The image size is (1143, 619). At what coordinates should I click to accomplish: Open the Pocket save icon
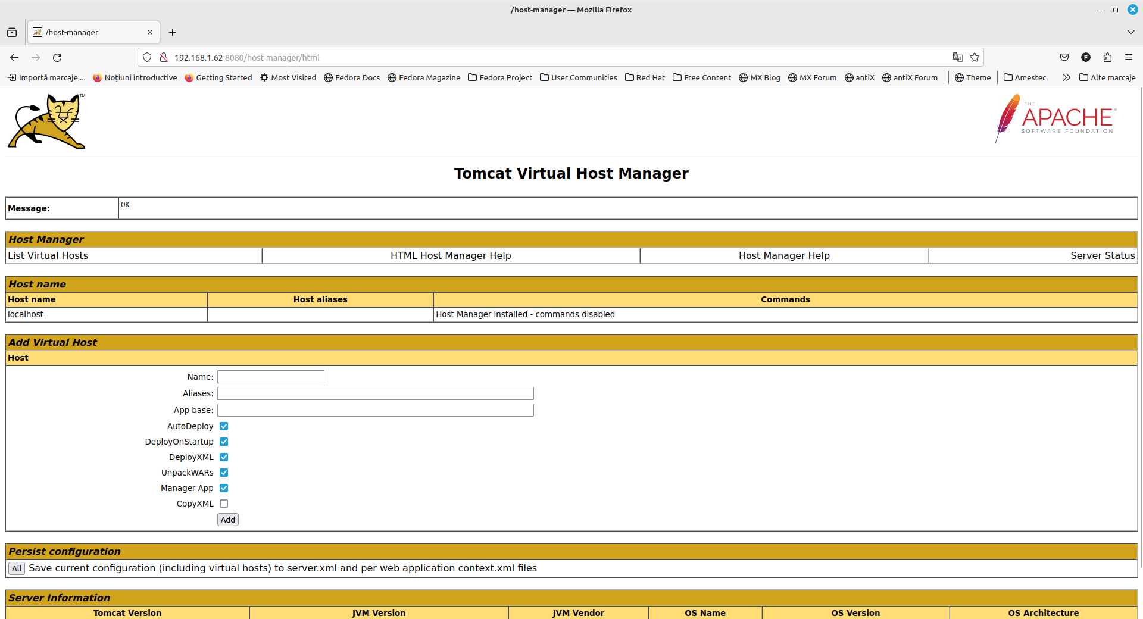[x=1064, y=57]
